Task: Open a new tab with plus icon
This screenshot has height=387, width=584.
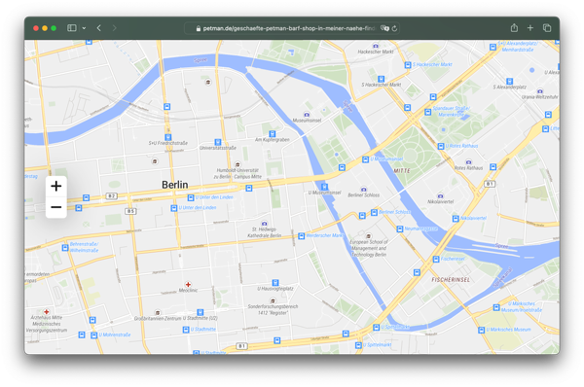Action: coord(530,28)
